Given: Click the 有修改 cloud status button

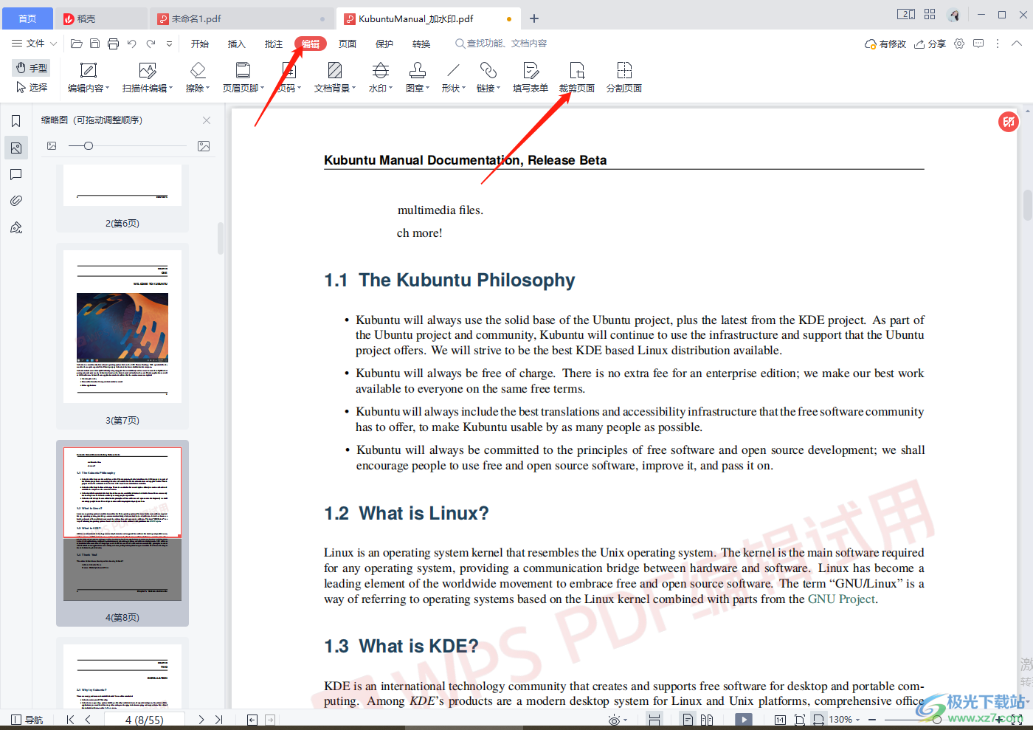Looking at the screenshot, I should (x=885, y=44).
